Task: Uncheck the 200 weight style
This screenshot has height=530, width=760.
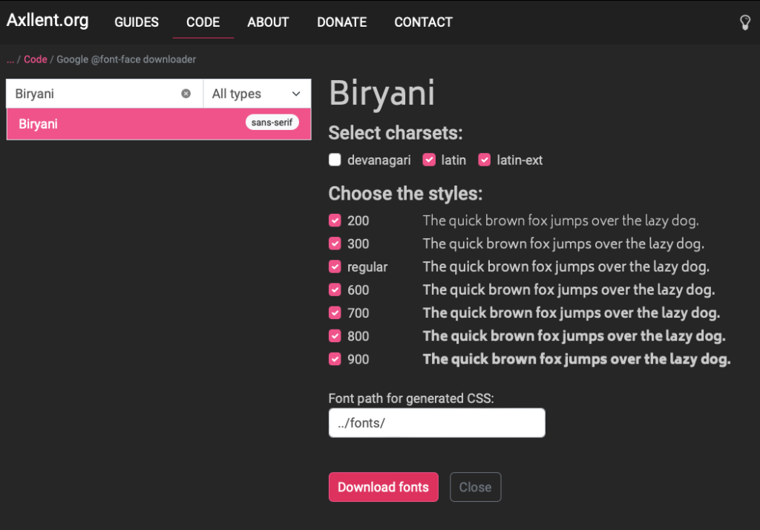Action: 335,220
